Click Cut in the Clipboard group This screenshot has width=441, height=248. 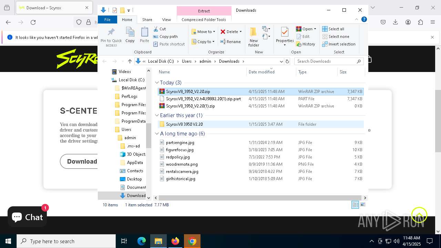click(160, 29)
